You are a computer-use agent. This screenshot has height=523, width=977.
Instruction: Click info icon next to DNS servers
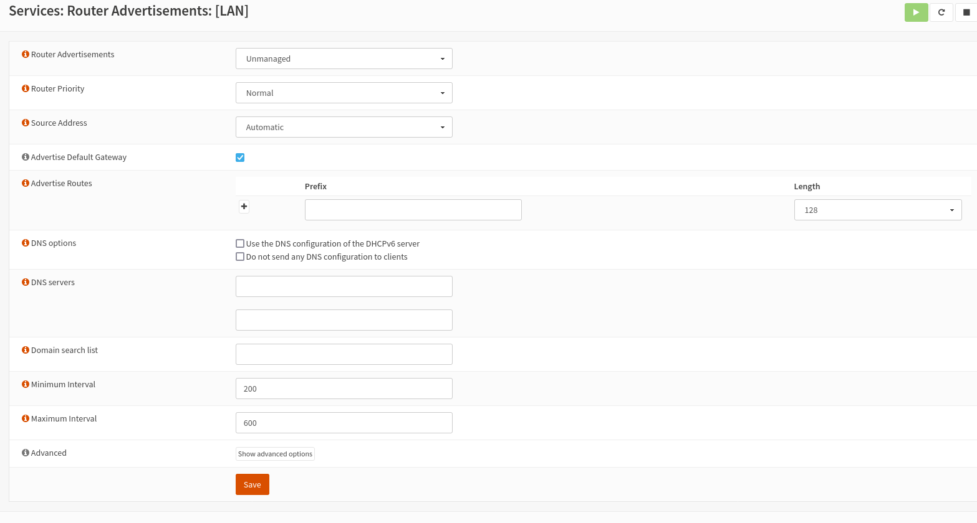[26, 282]
